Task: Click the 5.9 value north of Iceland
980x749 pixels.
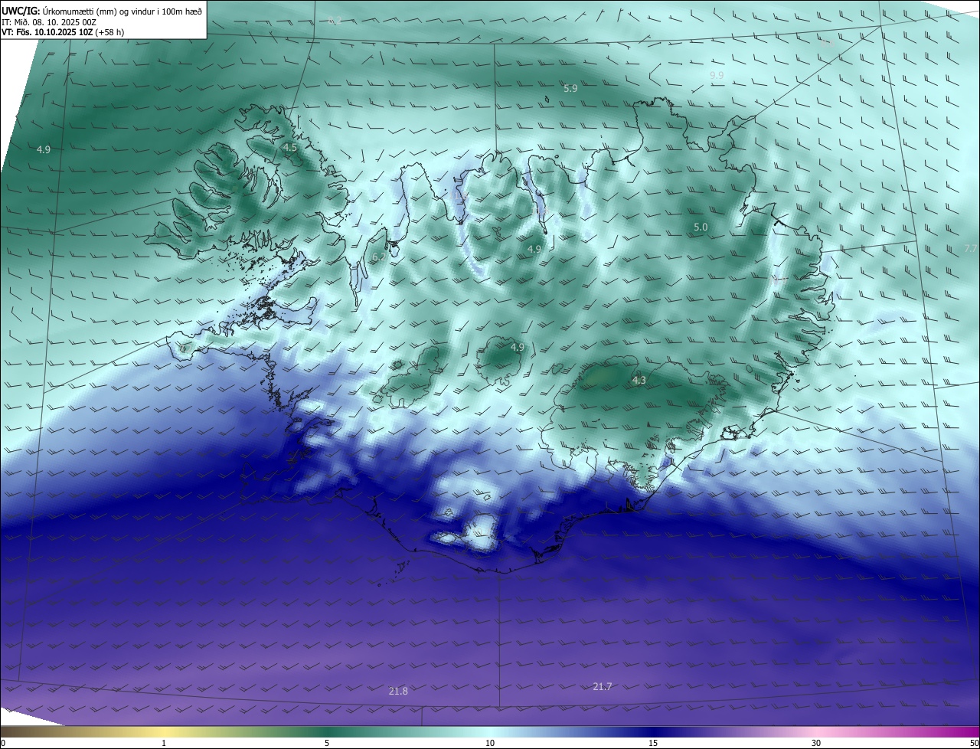Action: point(570,89)
